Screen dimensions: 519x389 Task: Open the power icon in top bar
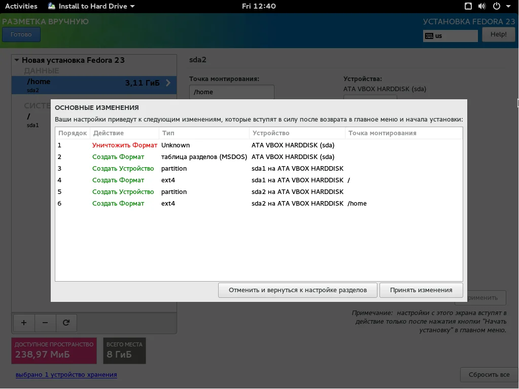click(x=497, y=6)
